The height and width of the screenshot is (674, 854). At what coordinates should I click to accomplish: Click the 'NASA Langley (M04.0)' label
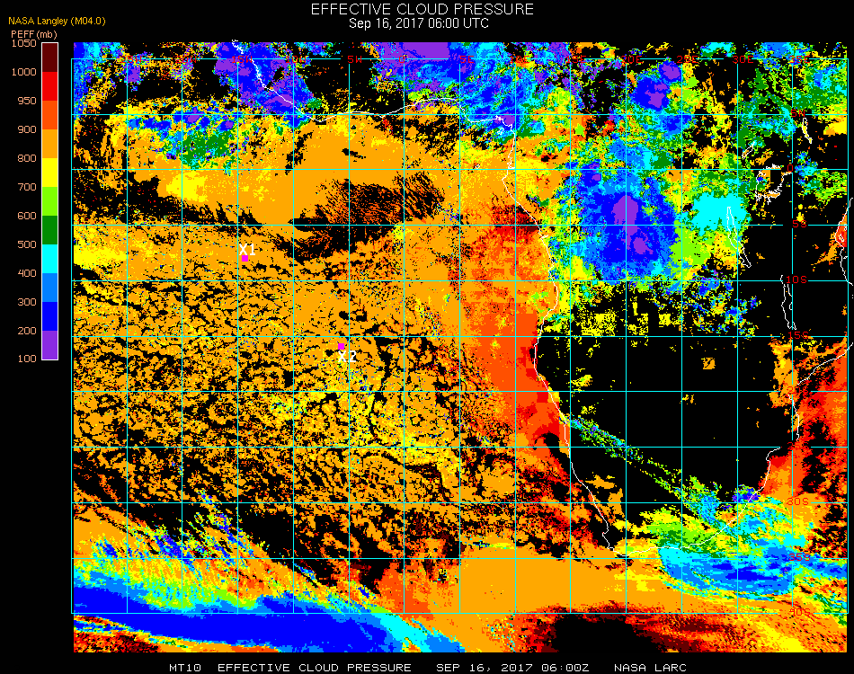tap(57, 21)
